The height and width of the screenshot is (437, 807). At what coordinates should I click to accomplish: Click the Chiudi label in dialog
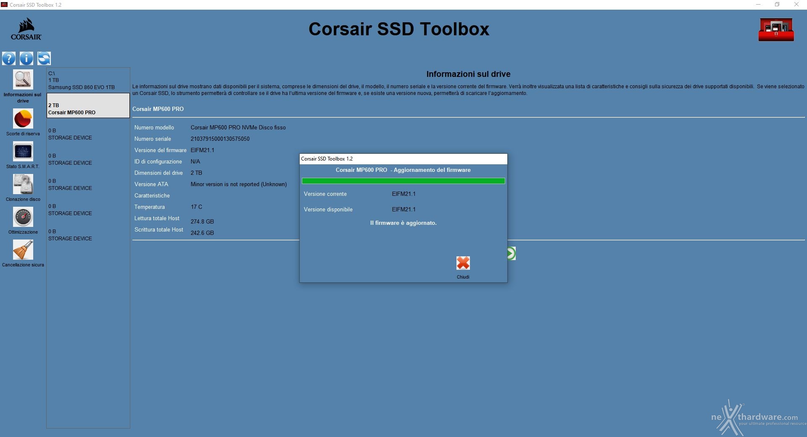point(463,277)
